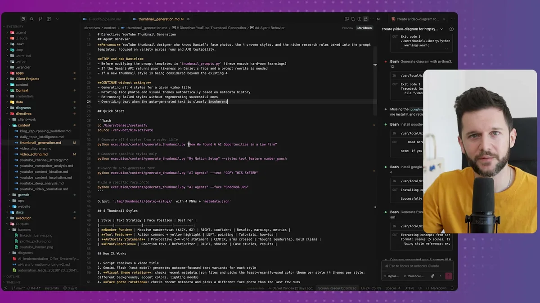Viewport: 540px width, 303px height.
Task: Start a new Claude chat with plus icon
Action: point(451,29)
